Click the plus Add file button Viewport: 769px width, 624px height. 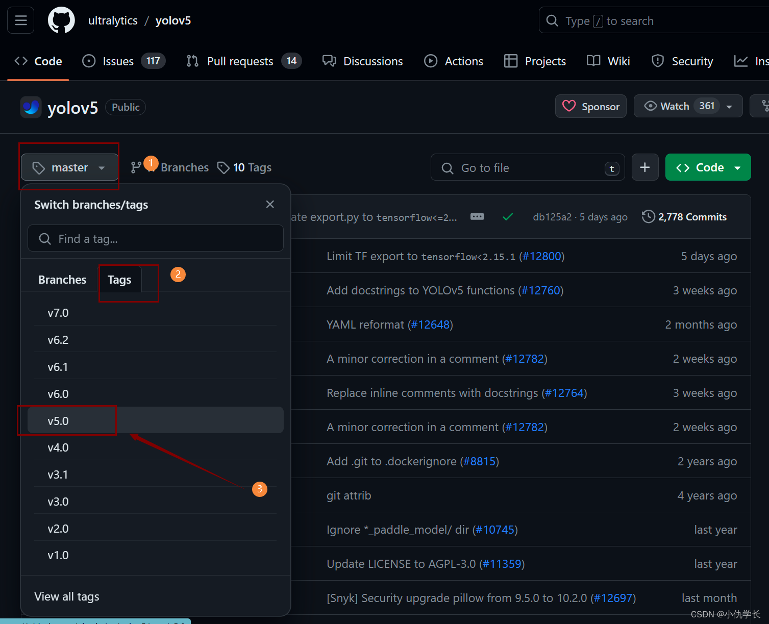coord(645,167)
